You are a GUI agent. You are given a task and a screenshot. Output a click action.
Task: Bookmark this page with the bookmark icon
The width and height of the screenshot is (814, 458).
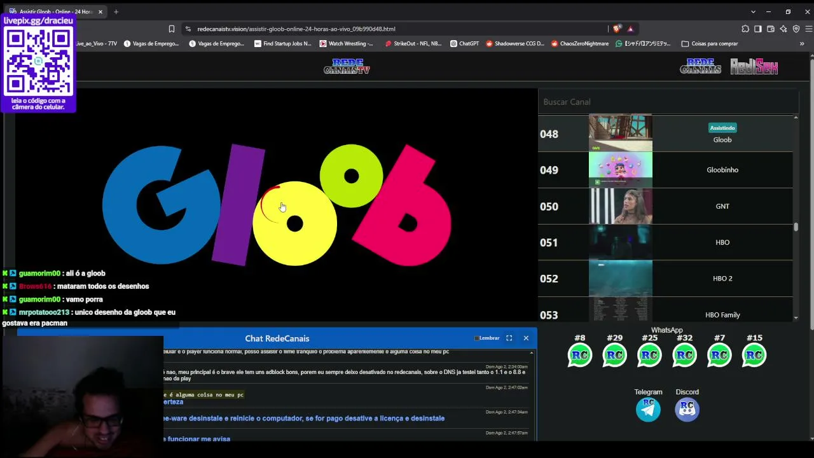coord(171,29)
